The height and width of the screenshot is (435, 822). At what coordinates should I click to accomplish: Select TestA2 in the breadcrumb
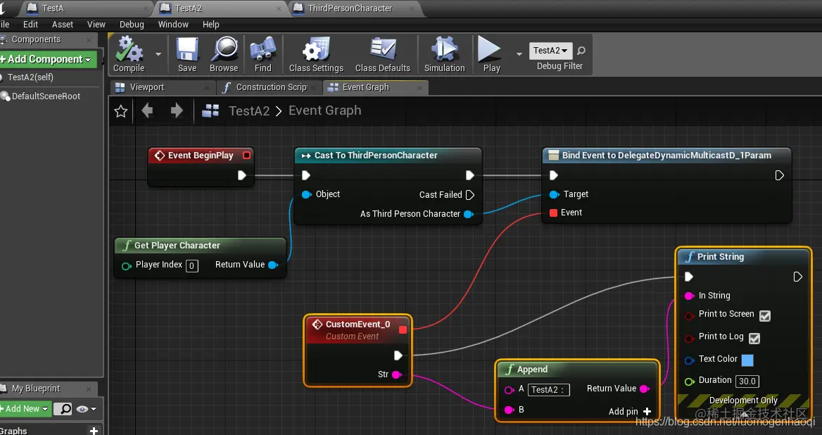coord(249,111)
